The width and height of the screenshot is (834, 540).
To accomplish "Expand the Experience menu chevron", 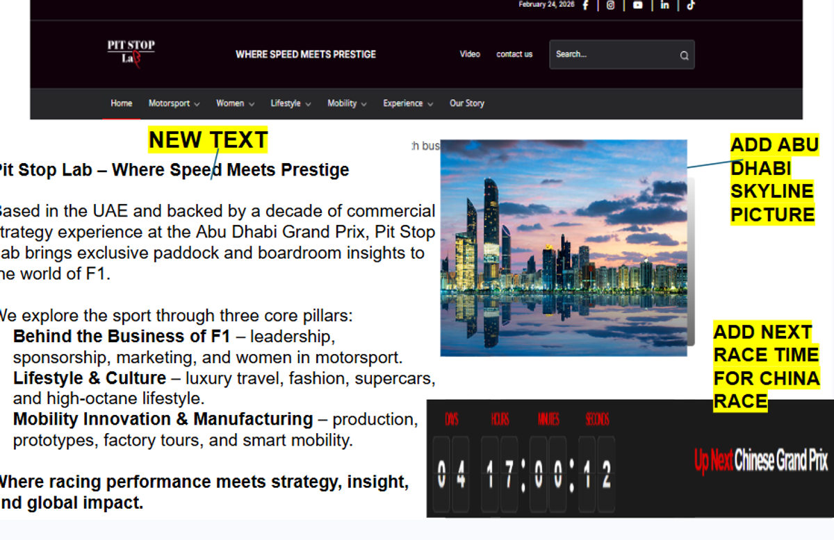I will [x=430, y=104].
